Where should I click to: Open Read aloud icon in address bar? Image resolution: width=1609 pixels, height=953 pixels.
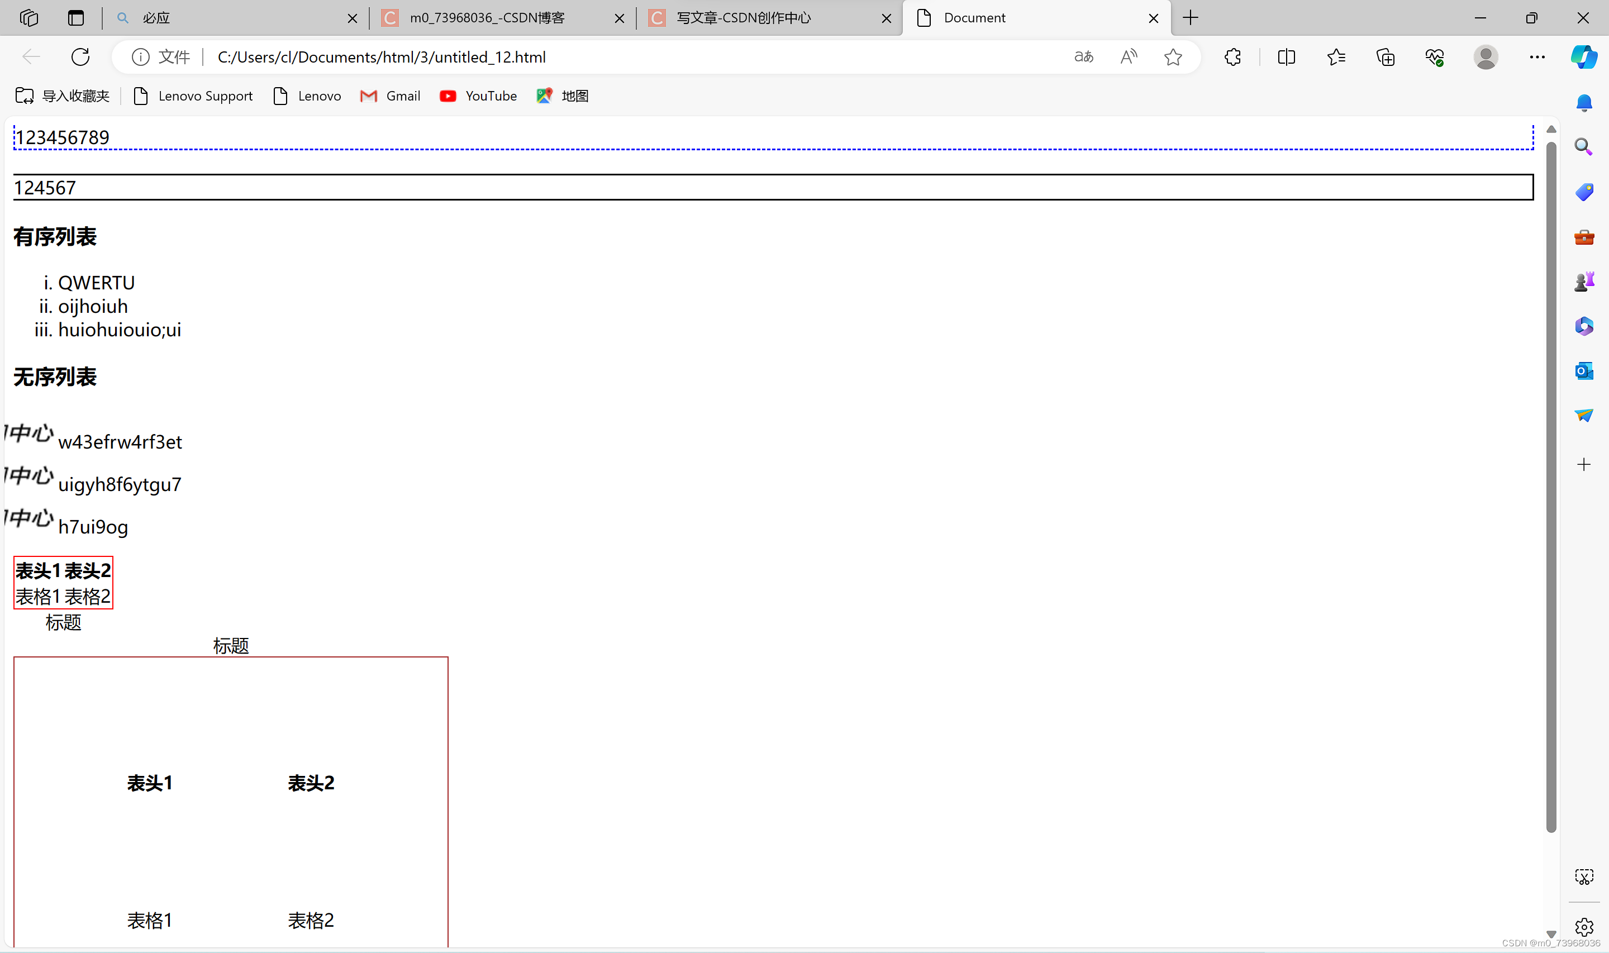pyautogui.click(x=1128, y=57)
